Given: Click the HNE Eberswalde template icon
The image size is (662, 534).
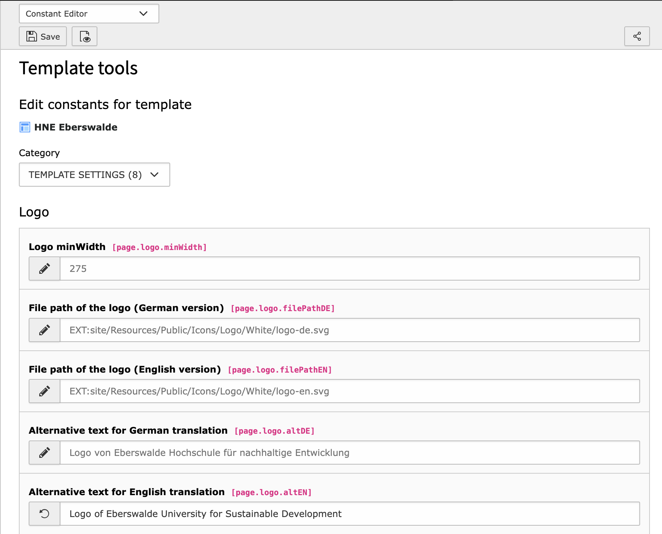Looking at the screenshot, I should click(x=25, y=127).
